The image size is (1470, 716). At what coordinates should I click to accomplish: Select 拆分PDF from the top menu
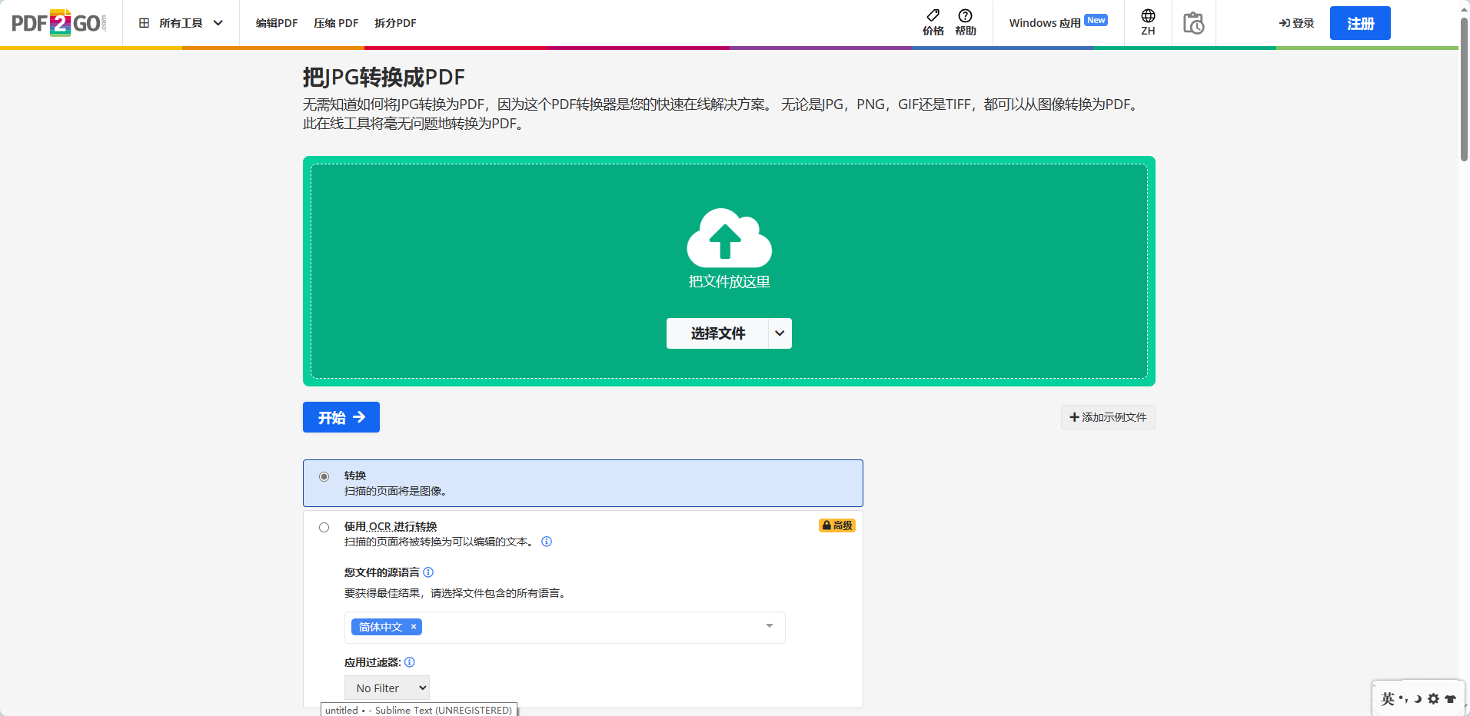(x=394, y=23)
